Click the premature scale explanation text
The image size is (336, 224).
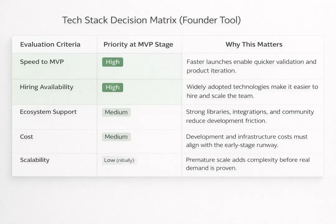coord(248,164)
